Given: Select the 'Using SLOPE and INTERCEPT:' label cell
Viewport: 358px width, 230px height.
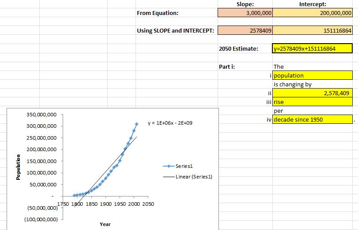Looking at the screenshot, I should point(176,31).
